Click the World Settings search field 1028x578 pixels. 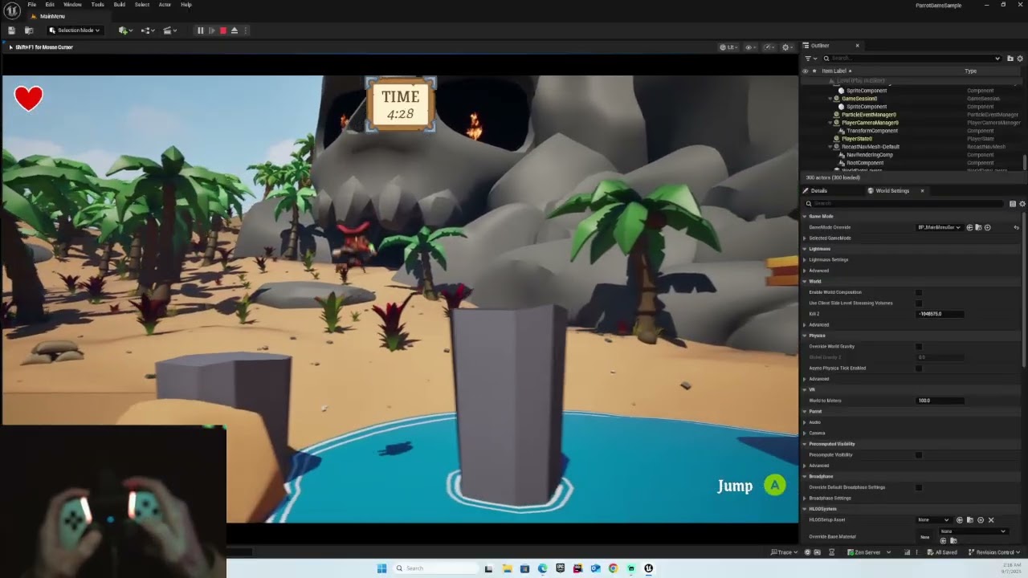click(x=906, y=204)
